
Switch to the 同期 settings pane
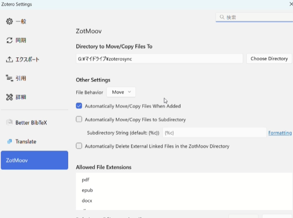point(21,40)
